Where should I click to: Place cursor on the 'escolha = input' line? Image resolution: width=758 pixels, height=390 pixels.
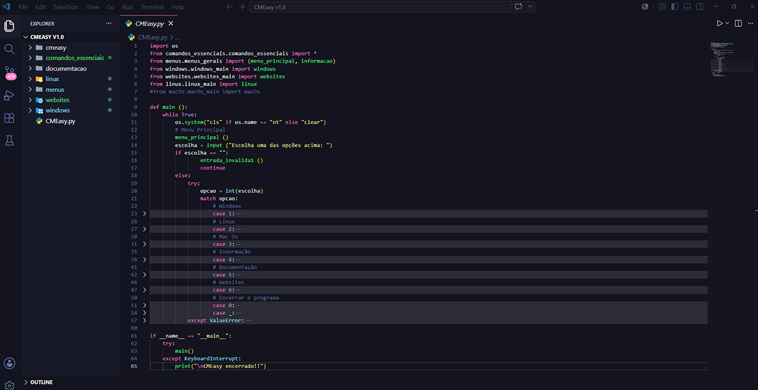[x=254, y=145]
